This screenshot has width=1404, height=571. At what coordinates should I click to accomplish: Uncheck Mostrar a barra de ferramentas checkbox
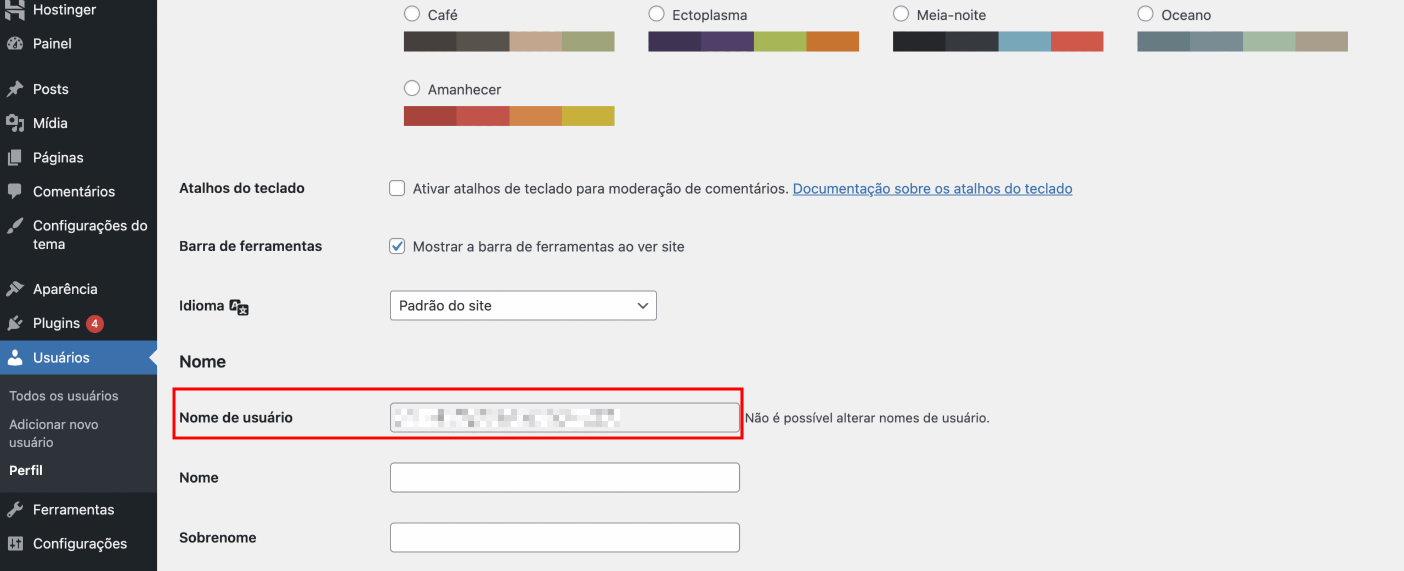(397, 246)
